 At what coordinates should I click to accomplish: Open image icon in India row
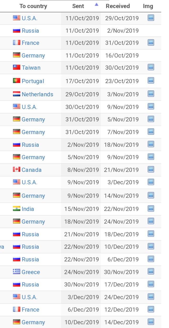[151, 208]
